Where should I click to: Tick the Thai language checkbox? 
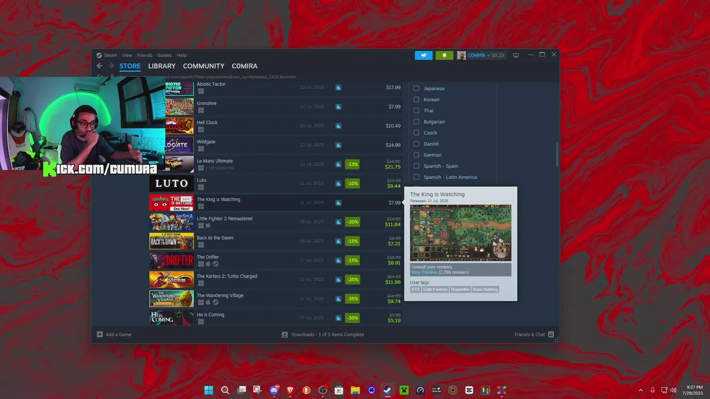[416, 110]
